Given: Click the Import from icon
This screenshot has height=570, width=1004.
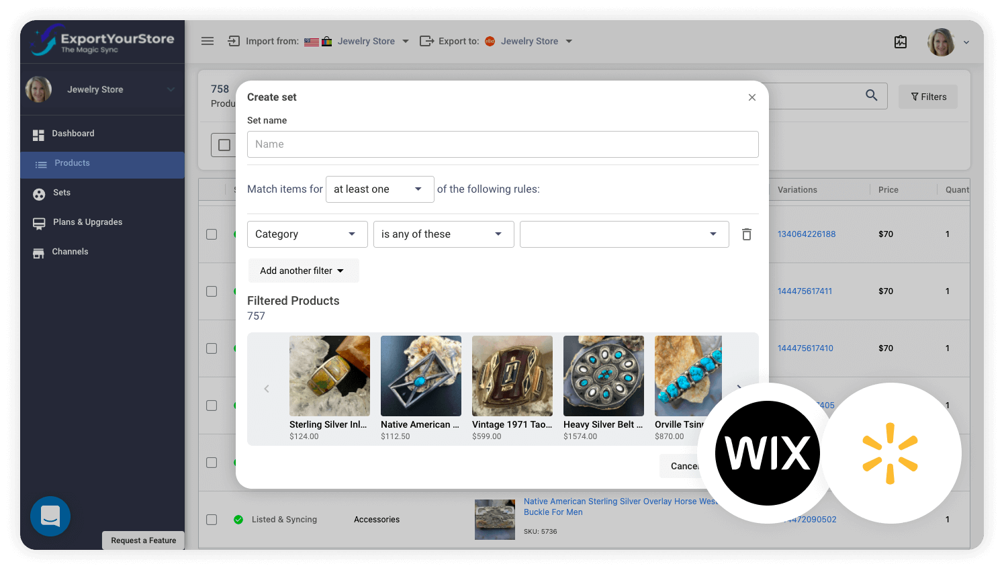Looking at the screenshot, I should coord(233,41).
